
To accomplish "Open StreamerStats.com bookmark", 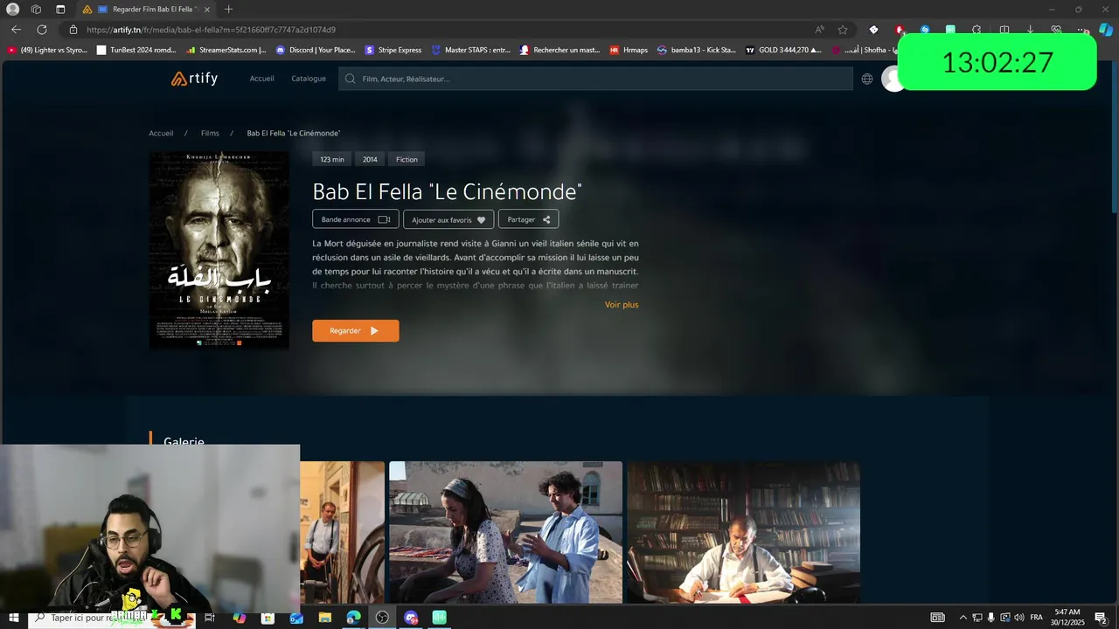I will [x=226, y=50].
